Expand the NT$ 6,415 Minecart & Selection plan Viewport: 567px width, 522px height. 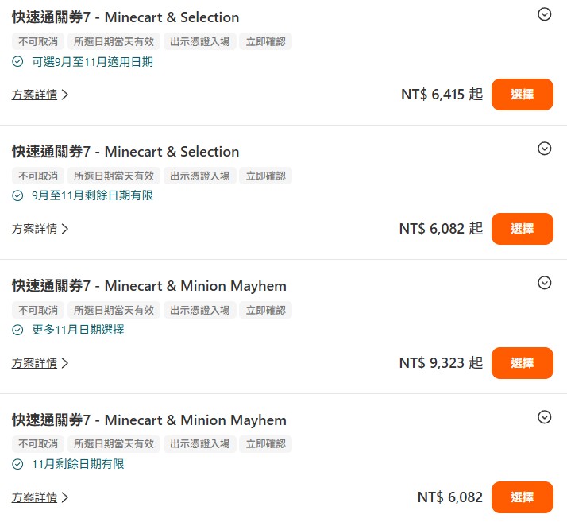coord(545,14)
